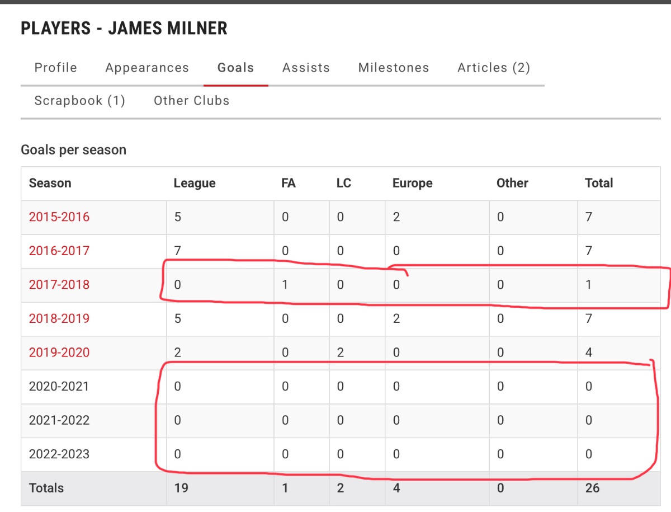Click the League column header

pyautogui.click(x=195, y=183)
